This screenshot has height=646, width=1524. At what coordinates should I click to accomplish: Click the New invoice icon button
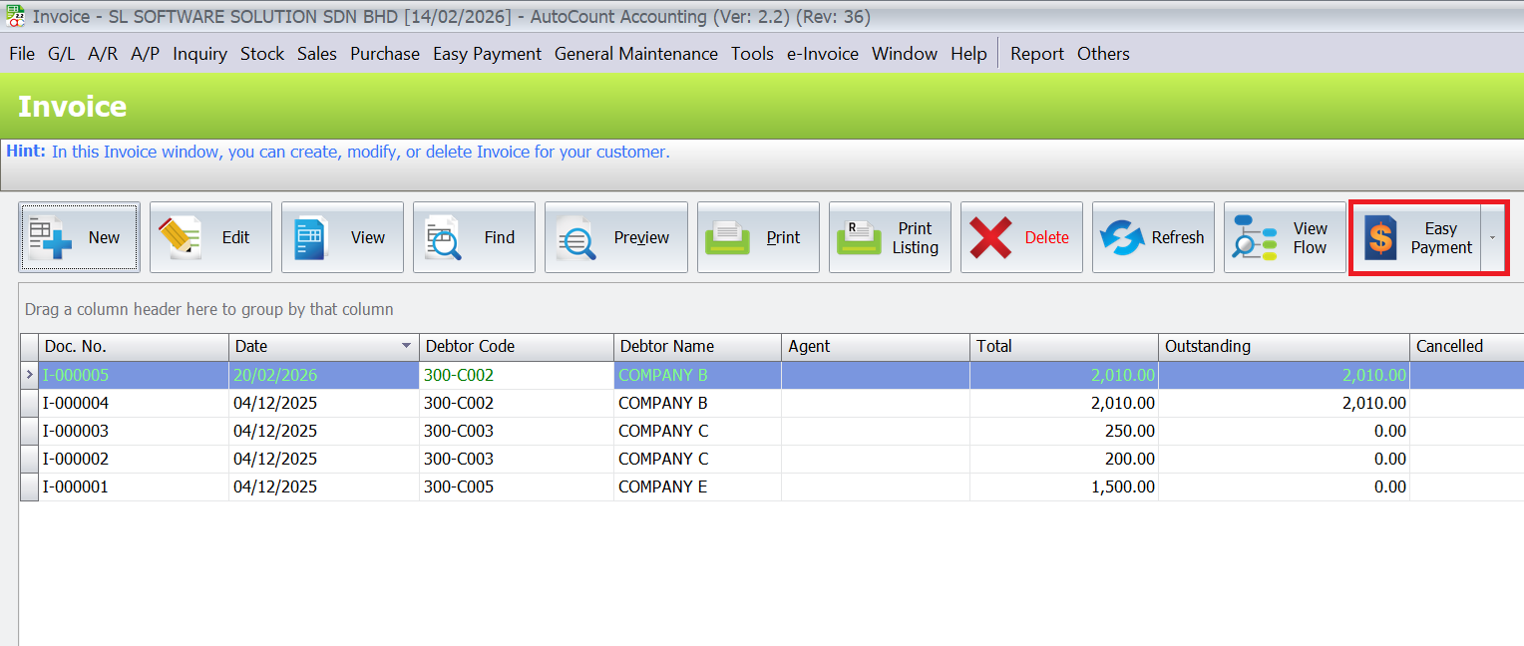[x=79, y=237]
